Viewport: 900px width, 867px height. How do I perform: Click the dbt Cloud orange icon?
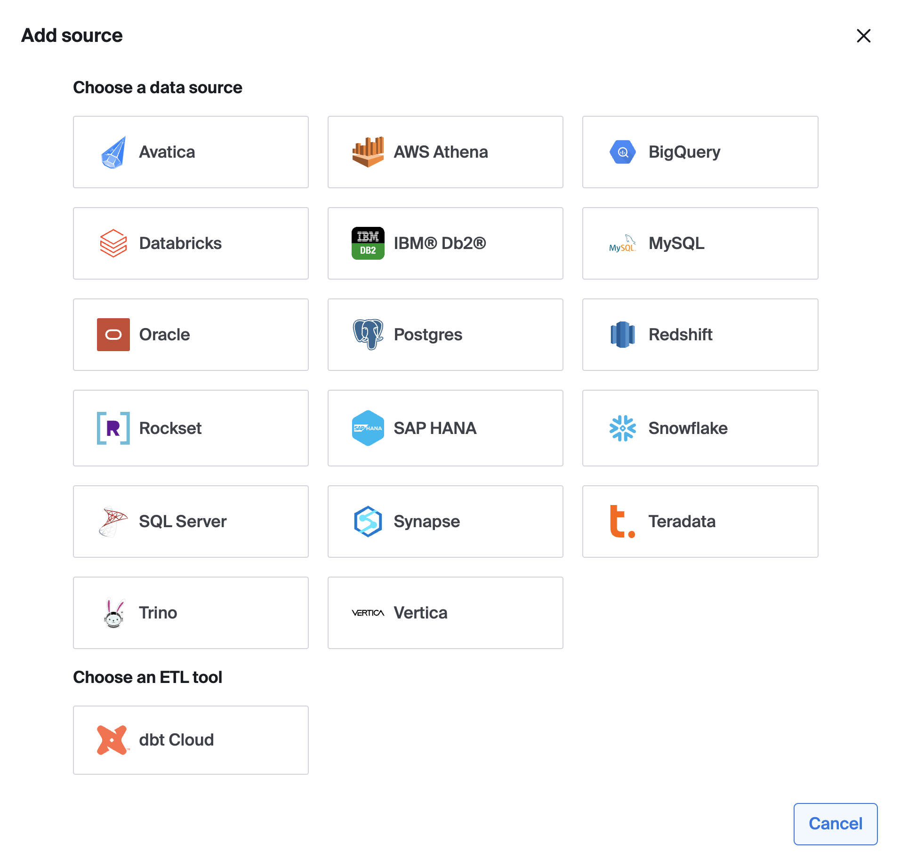[113, 740]
